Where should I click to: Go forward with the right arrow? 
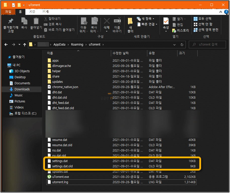[13, 45]
